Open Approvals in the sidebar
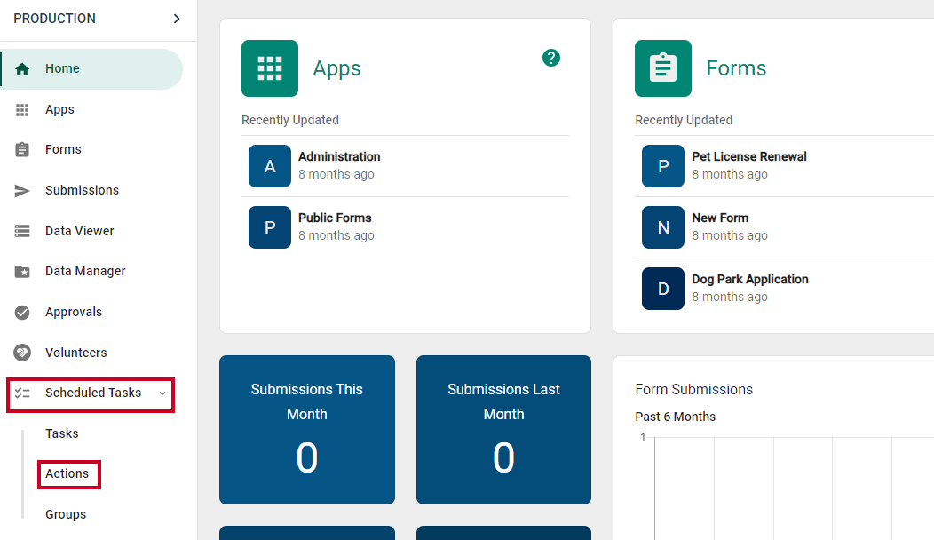The width and height of the screenshot is (934, 540). tap(74, 312)
